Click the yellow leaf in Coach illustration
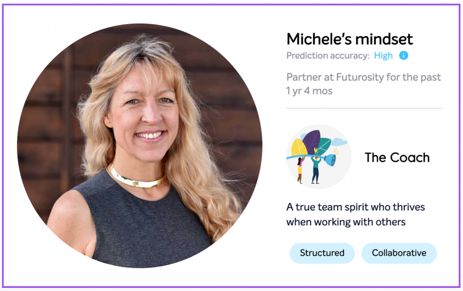 (x=298, y=147)
